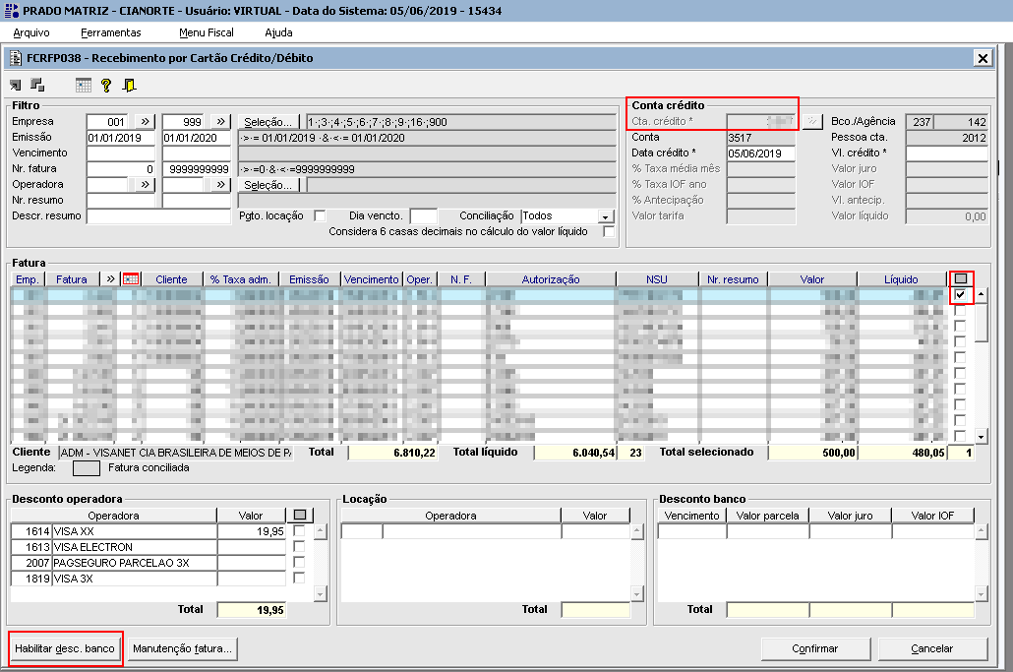Viewport: 1013px width, 672px height.
Task: Click the cascading windows toolbar icon
Action: [x=37, y=85]
